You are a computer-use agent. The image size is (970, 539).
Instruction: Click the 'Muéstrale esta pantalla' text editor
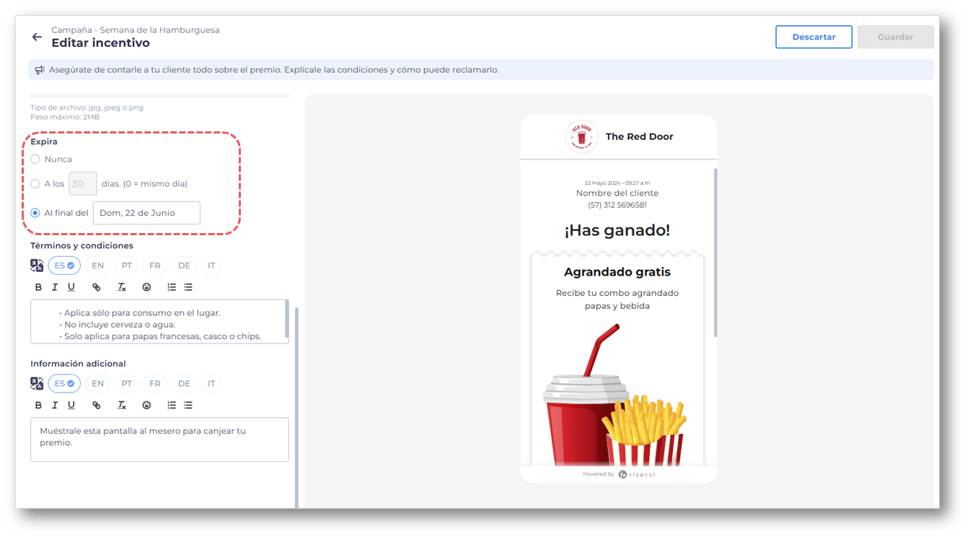point(159,439)
